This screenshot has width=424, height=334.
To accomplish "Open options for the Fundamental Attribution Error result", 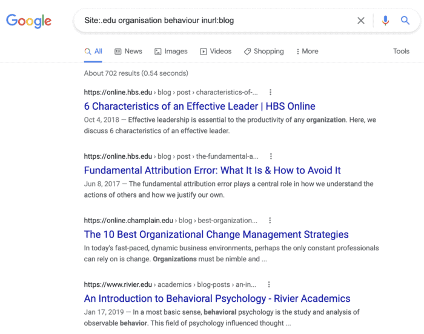I will point(271,156).
